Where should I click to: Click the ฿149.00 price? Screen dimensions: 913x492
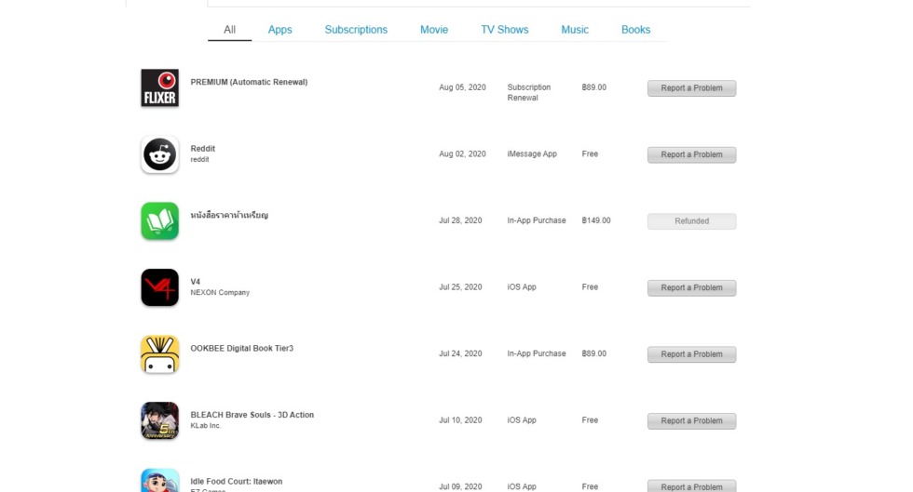595,220
